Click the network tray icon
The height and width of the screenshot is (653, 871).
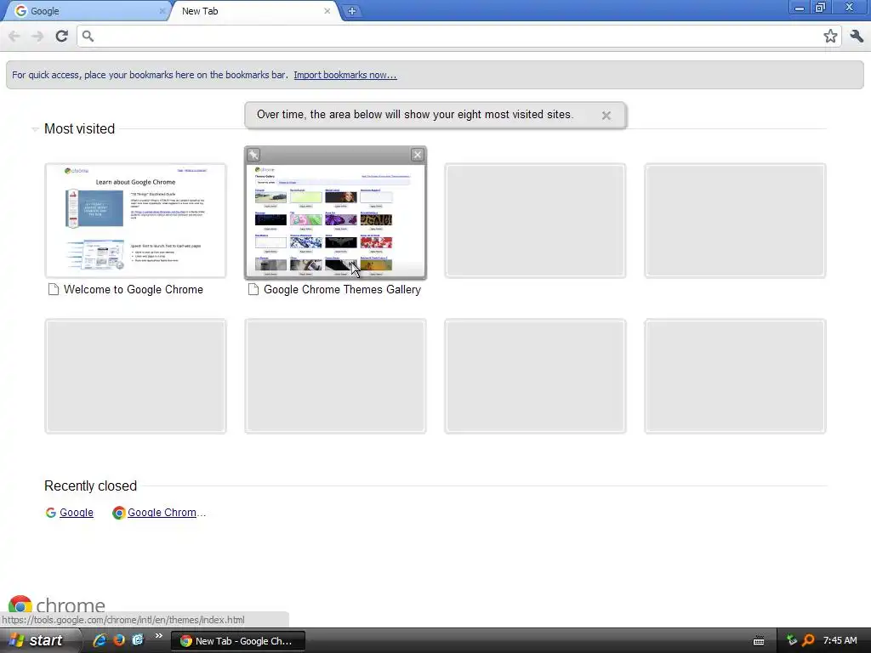[792, 640]
